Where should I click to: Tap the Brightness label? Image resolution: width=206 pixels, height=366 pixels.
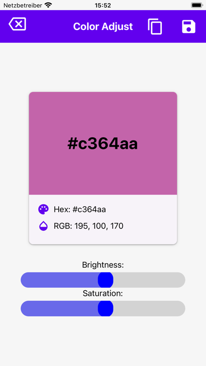pos(103,265)
